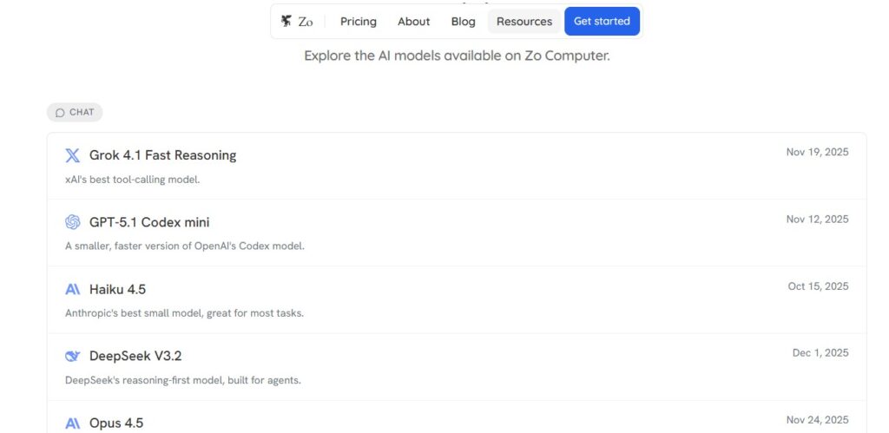Viewport: 889px width, 433px height.
Task: Open the Blog from the navbar
Action: click(x=464, y=22)
